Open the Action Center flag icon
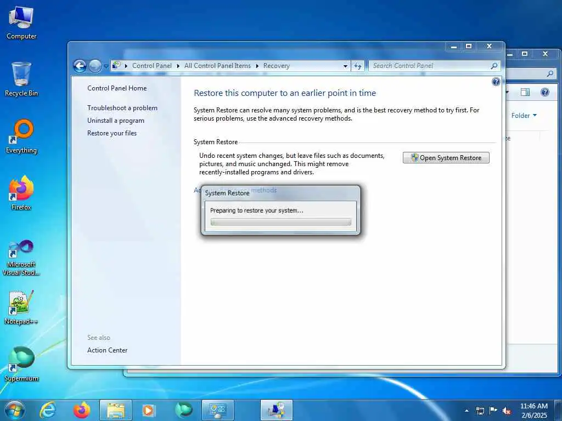Viewport: 562px width, 421px height. pyautogui.click(x=493, y=410)
